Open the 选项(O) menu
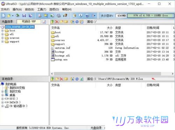The image size is (175, 130). point(54,9)
